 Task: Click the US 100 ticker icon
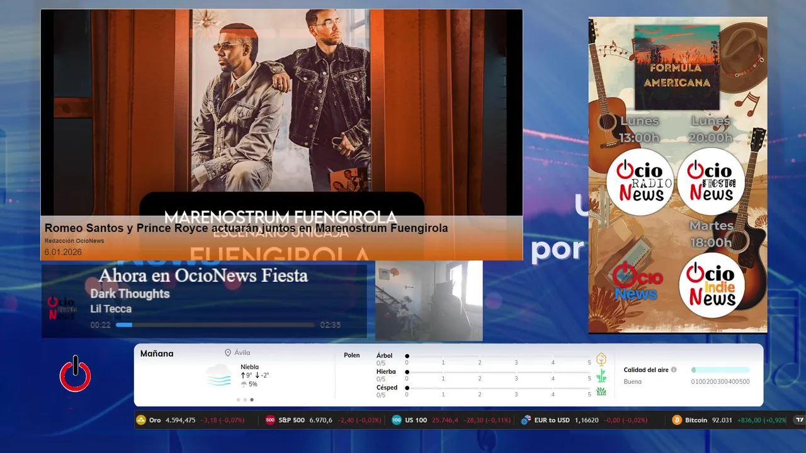[397, 420]
